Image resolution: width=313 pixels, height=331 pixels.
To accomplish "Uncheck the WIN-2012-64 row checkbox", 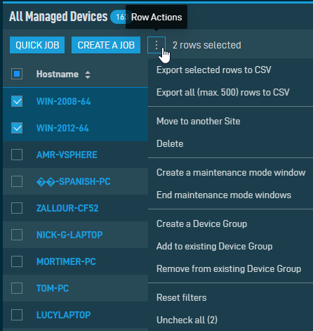I will [17, 128].
